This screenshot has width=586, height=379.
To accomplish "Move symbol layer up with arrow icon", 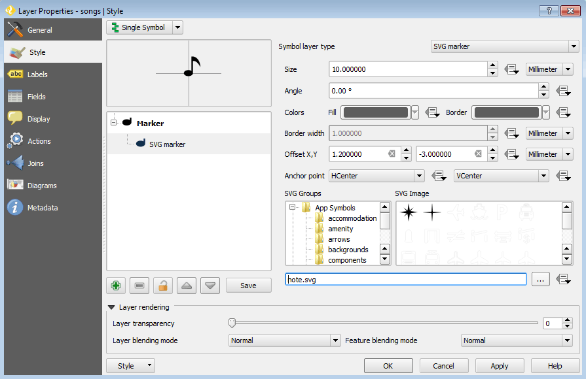I will [x=186, y=286].
